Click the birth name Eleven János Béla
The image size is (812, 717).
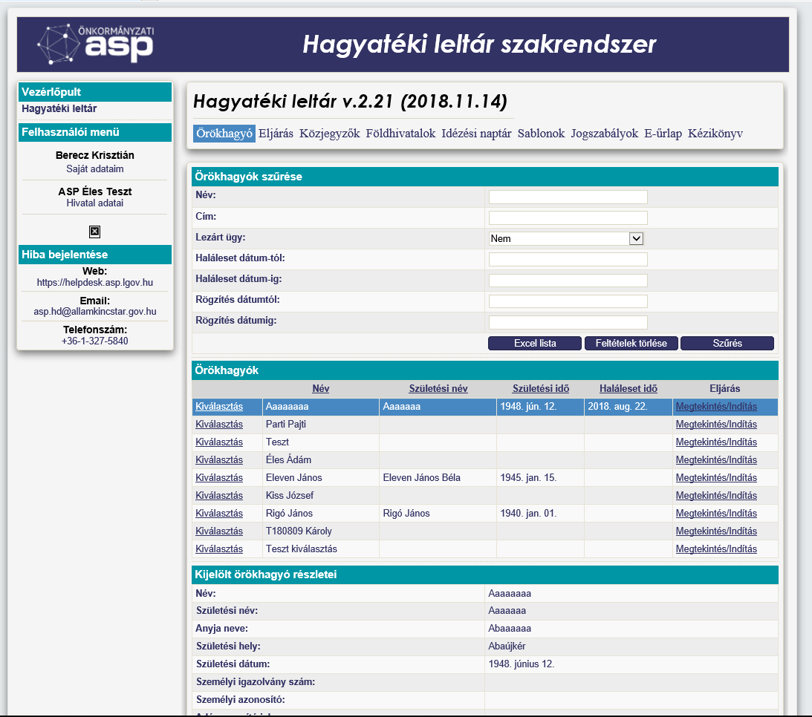[421, 477]
